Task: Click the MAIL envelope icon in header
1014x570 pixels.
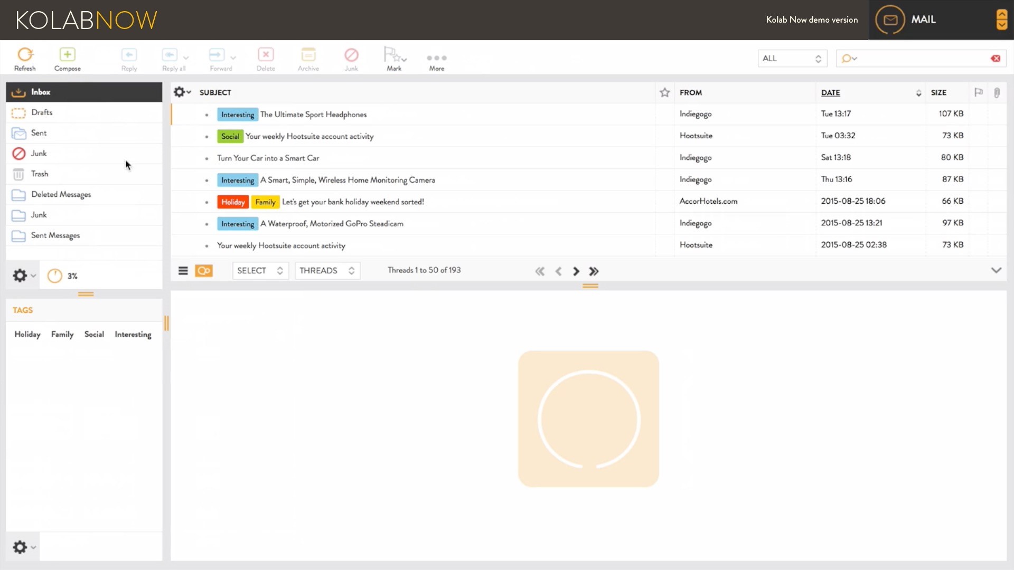Action: (890, 20)
